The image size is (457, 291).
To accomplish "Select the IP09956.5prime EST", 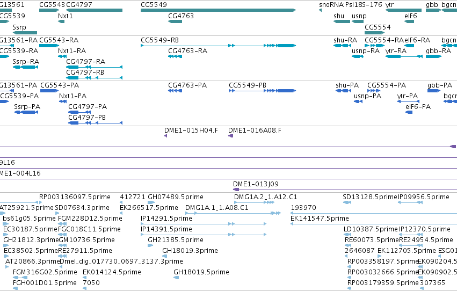I will pos(410,202).
